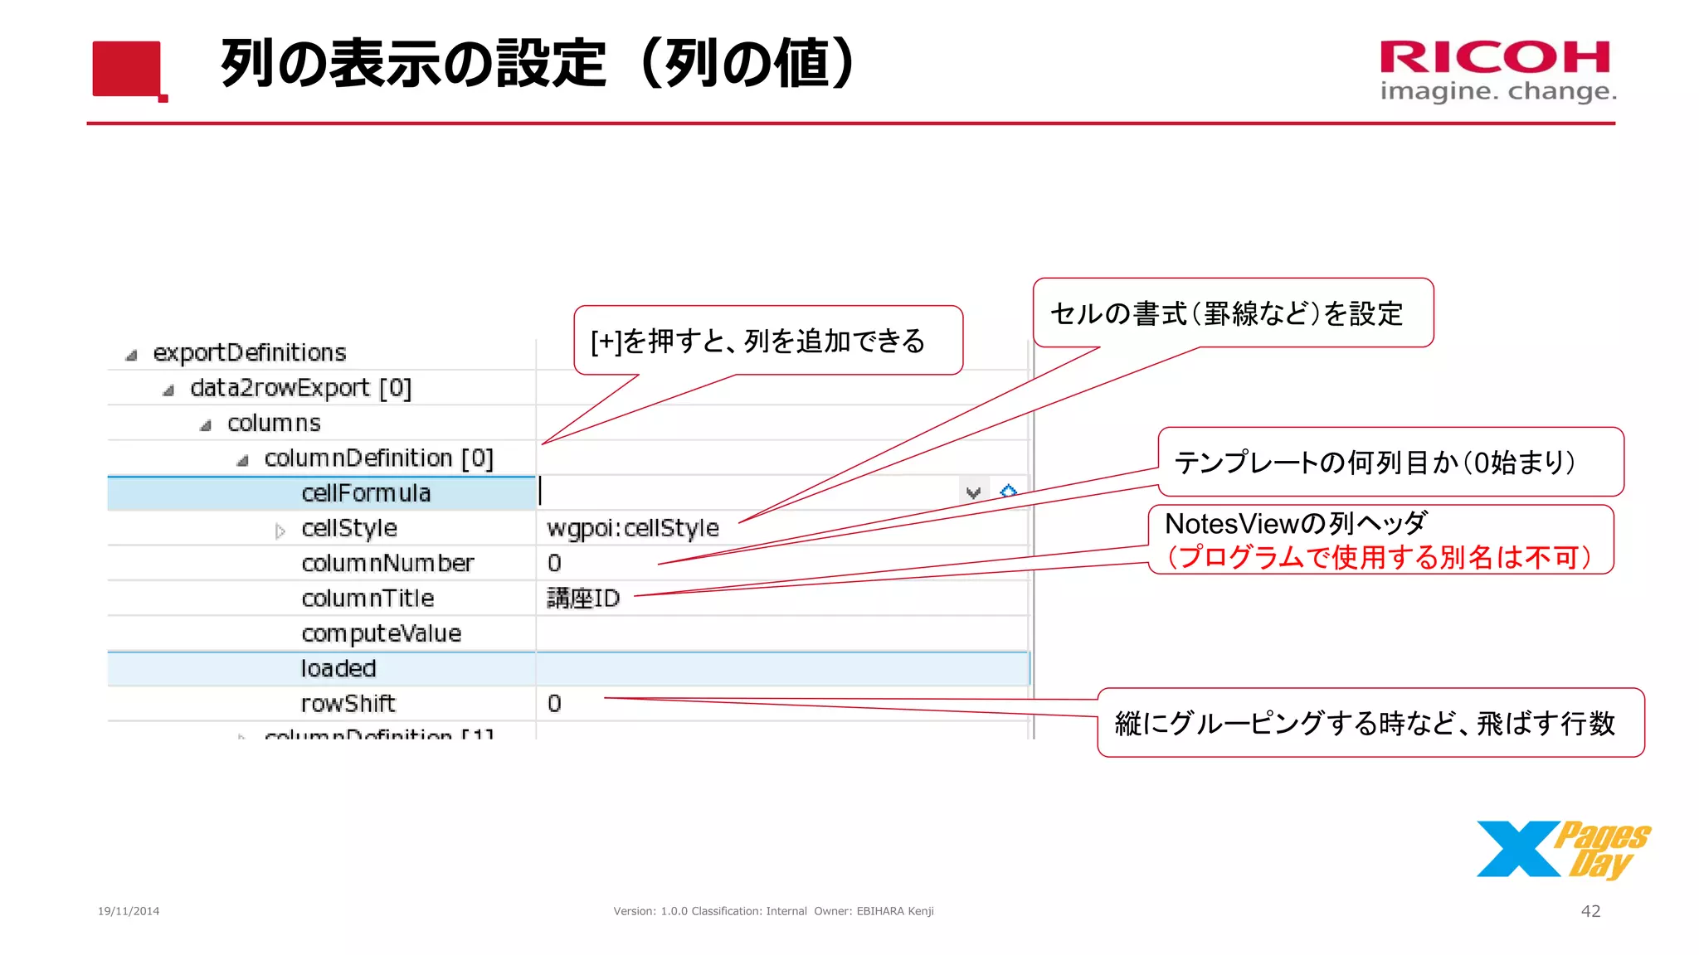Image resolution: width=1699 pixels, height=955 pixels.
Task: Collapse the columnDefinition [0] node
Action: pos(242,461)
